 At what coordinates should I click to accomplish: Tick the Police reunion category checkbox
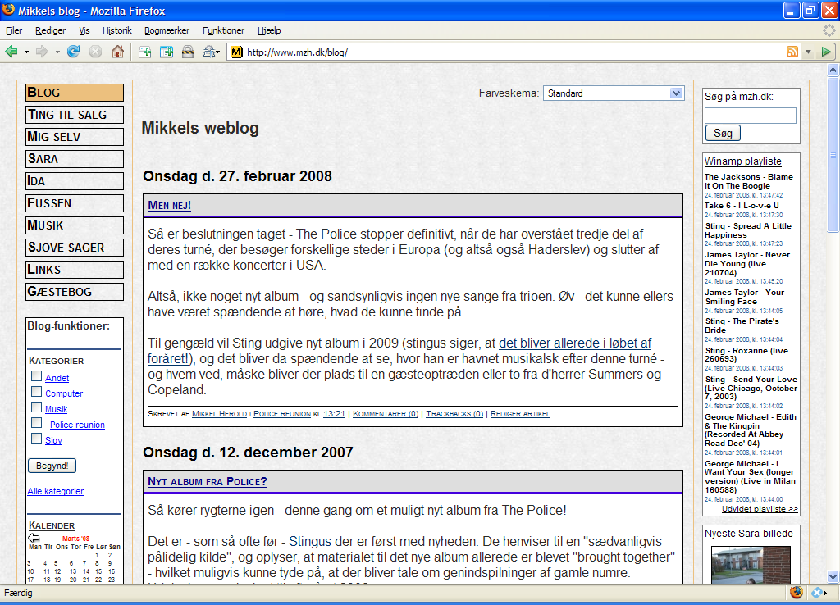click(36, 423)
